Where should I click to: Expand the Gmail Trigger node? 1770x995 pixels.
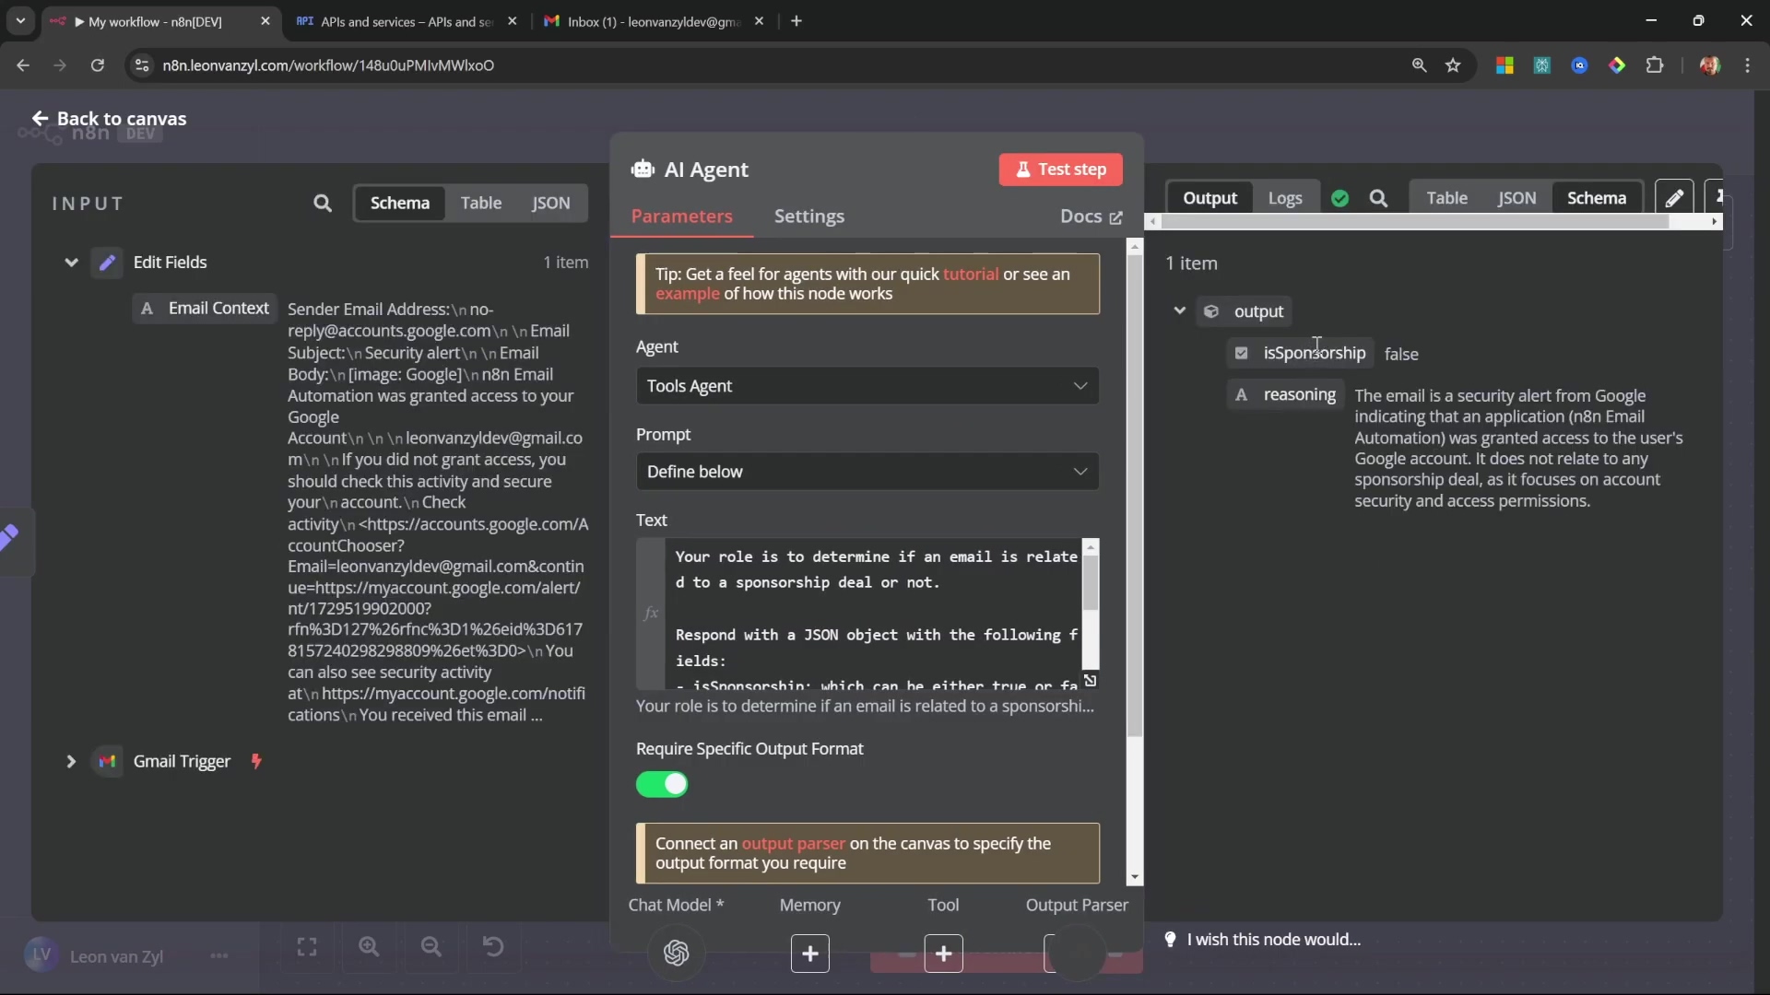pos(70,761)
